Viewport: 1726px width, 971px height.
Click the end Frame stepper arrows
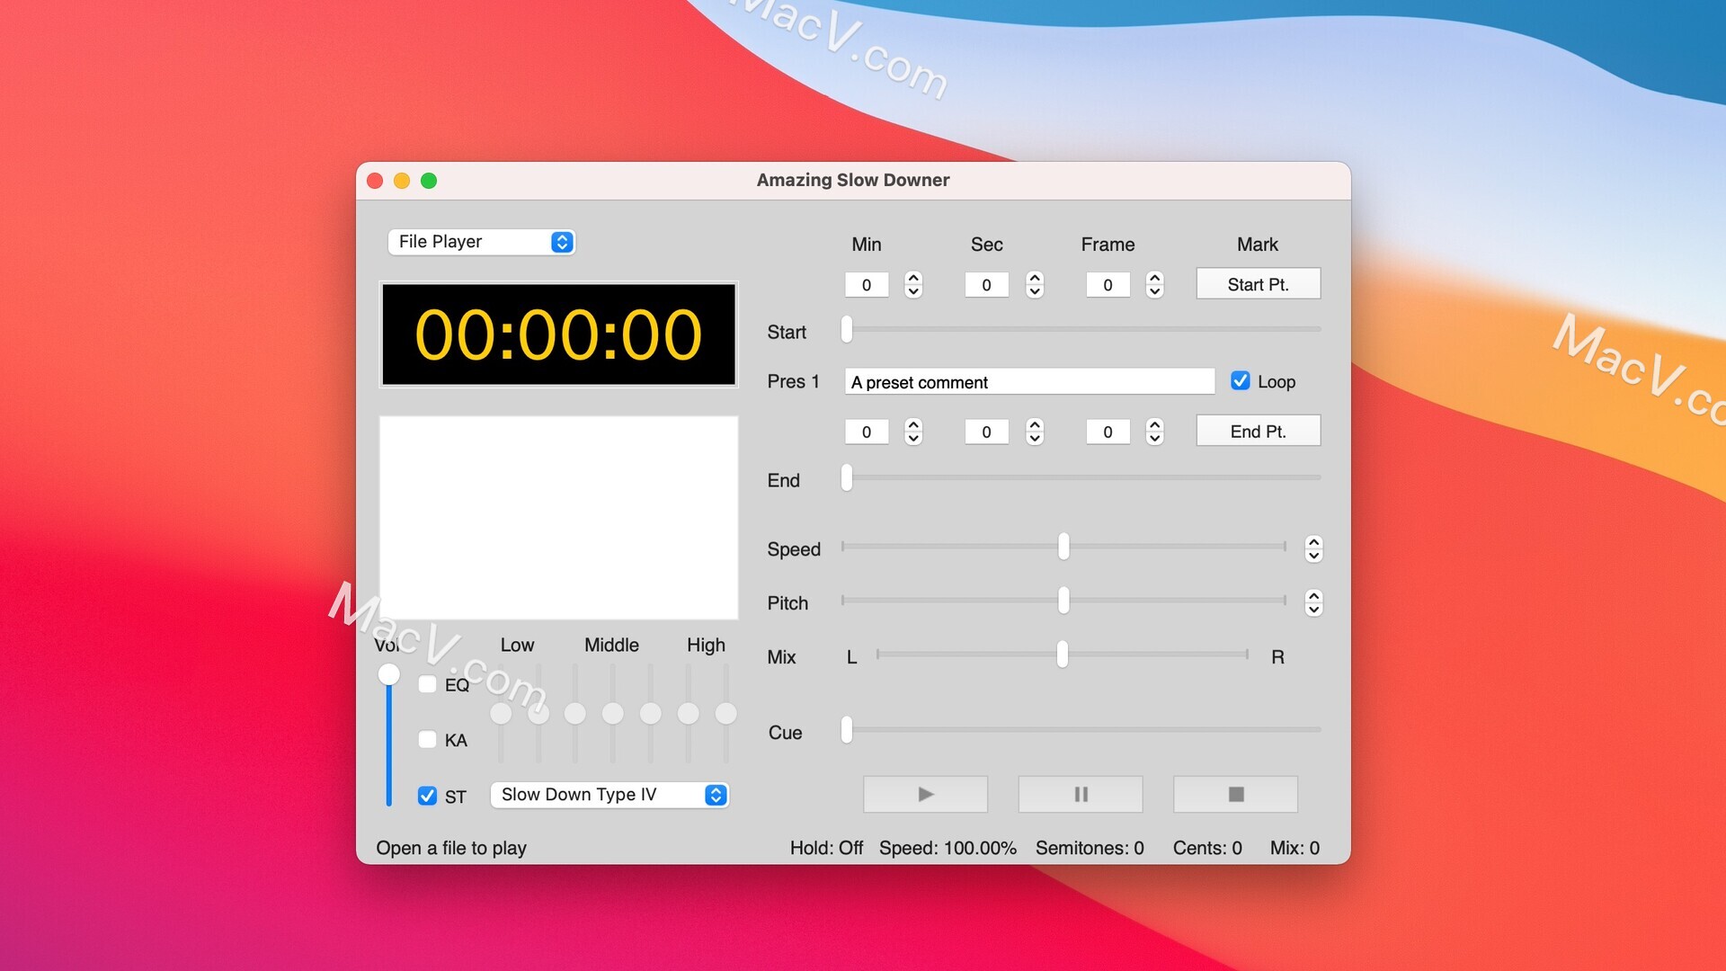click(1155, 432)
